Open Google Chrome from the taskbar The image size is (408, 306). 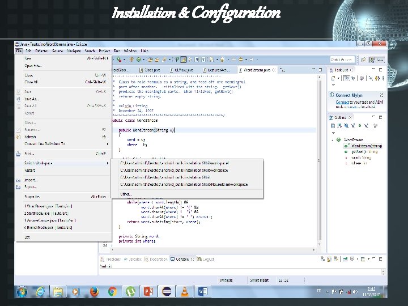point(112,292)
